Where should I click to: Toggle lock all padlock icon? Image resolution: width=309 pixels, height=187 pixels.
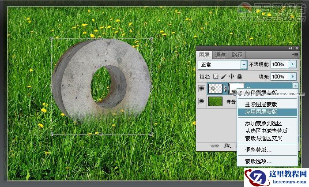(239, 76)
